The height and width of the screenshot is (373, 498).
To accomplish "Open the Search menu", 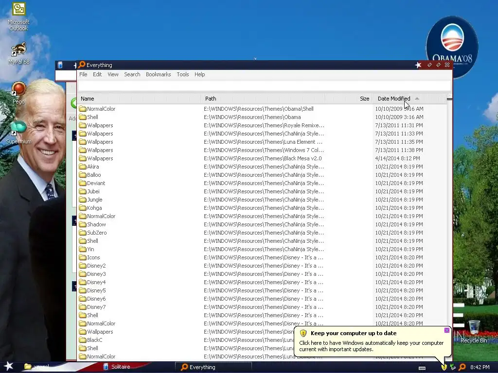I will click(132, 74).
